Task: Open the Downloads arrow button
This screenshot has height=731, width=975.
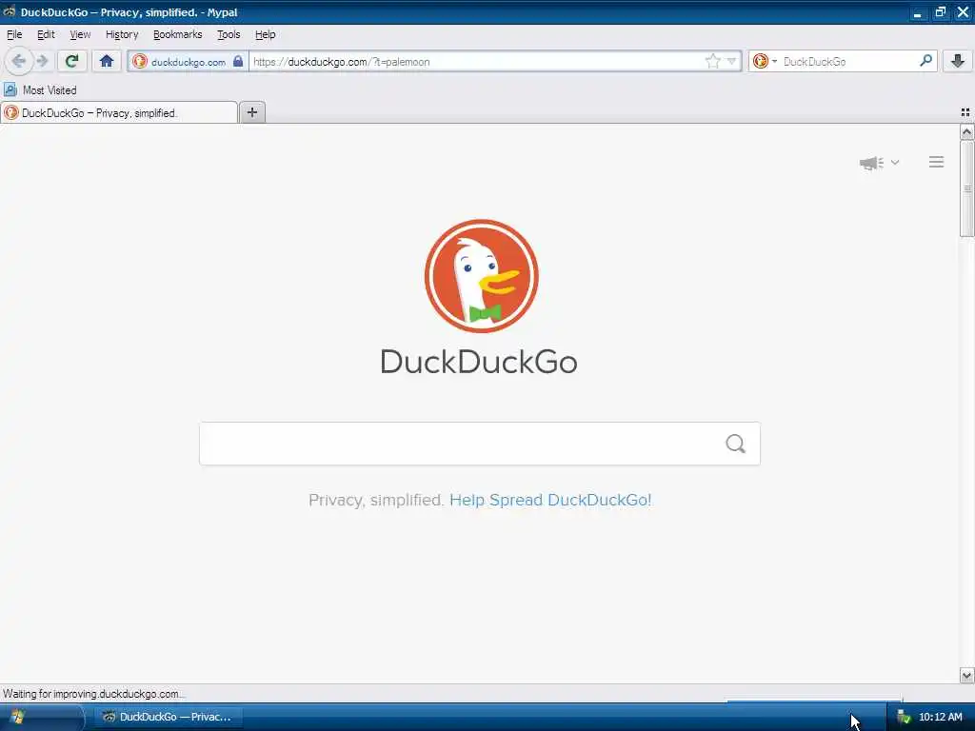Action: pyautogui.click(x=957, y=61)
